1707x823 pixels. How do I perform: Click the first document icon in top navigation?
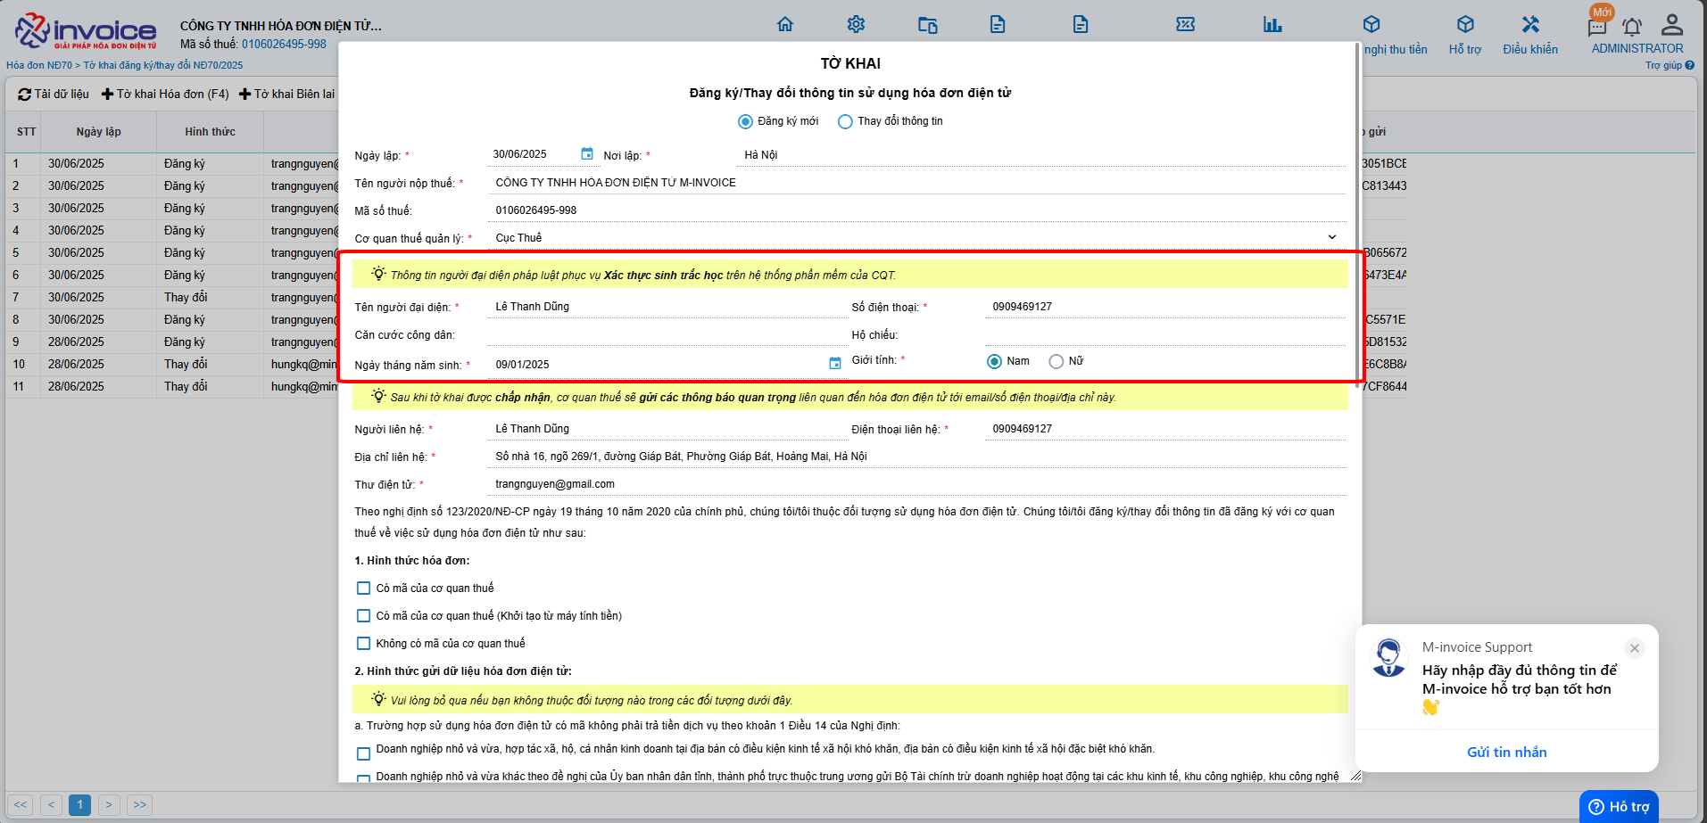pyautogui.click(x=998, y=24)
